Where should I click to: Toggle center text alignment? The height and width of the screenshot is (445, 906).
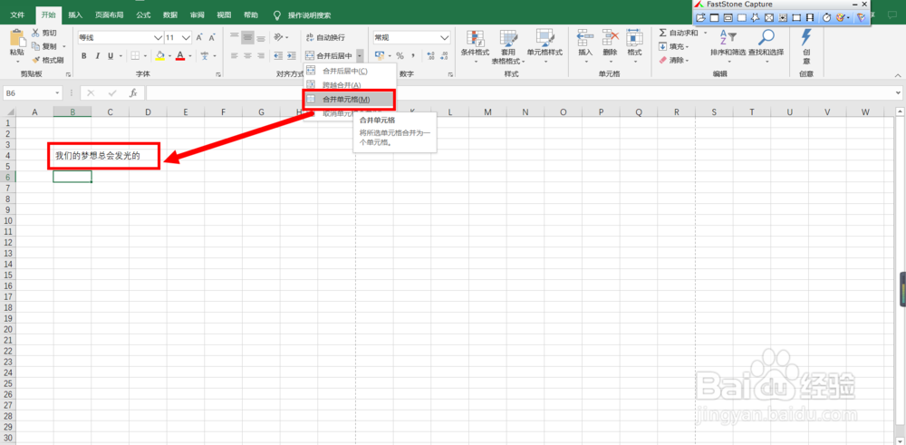tap(247, 56)
